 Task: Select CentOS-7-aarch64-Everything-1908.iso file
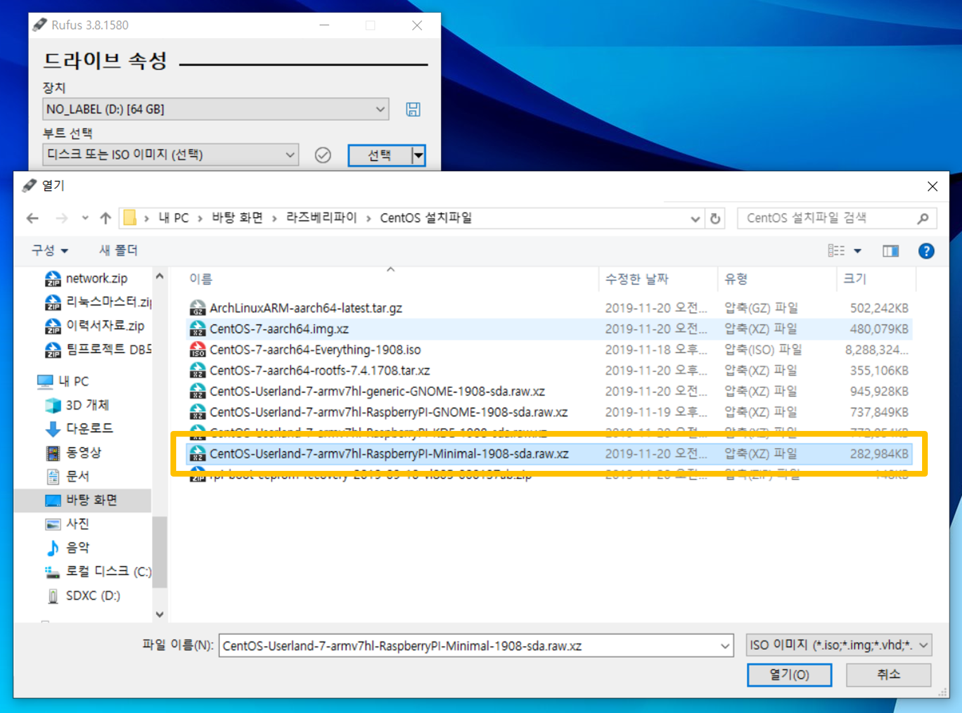(x=549, y=350)
